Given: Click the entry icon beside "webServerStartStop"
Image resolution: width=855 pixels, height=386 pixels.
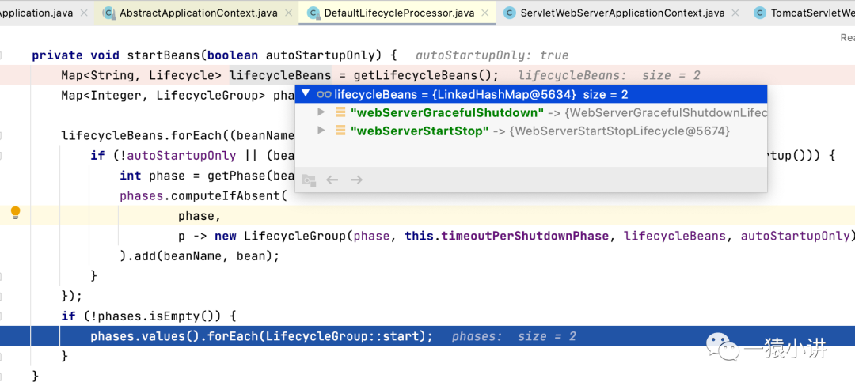Looking at the screenshot, I should pyautogui.click(x=340, y=131).
